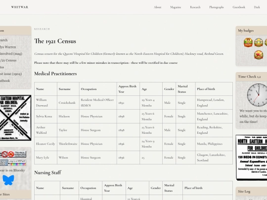
Task: Visit the Guestbook from top navigation
Action: (x=239, y=7)
